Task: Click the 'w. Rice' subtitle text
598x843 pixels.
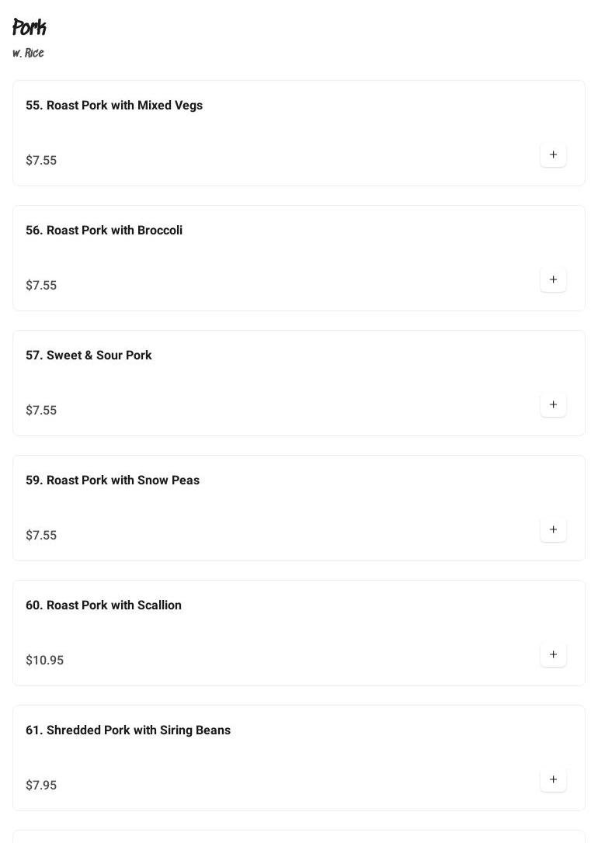Action: (x=28, y=53)
